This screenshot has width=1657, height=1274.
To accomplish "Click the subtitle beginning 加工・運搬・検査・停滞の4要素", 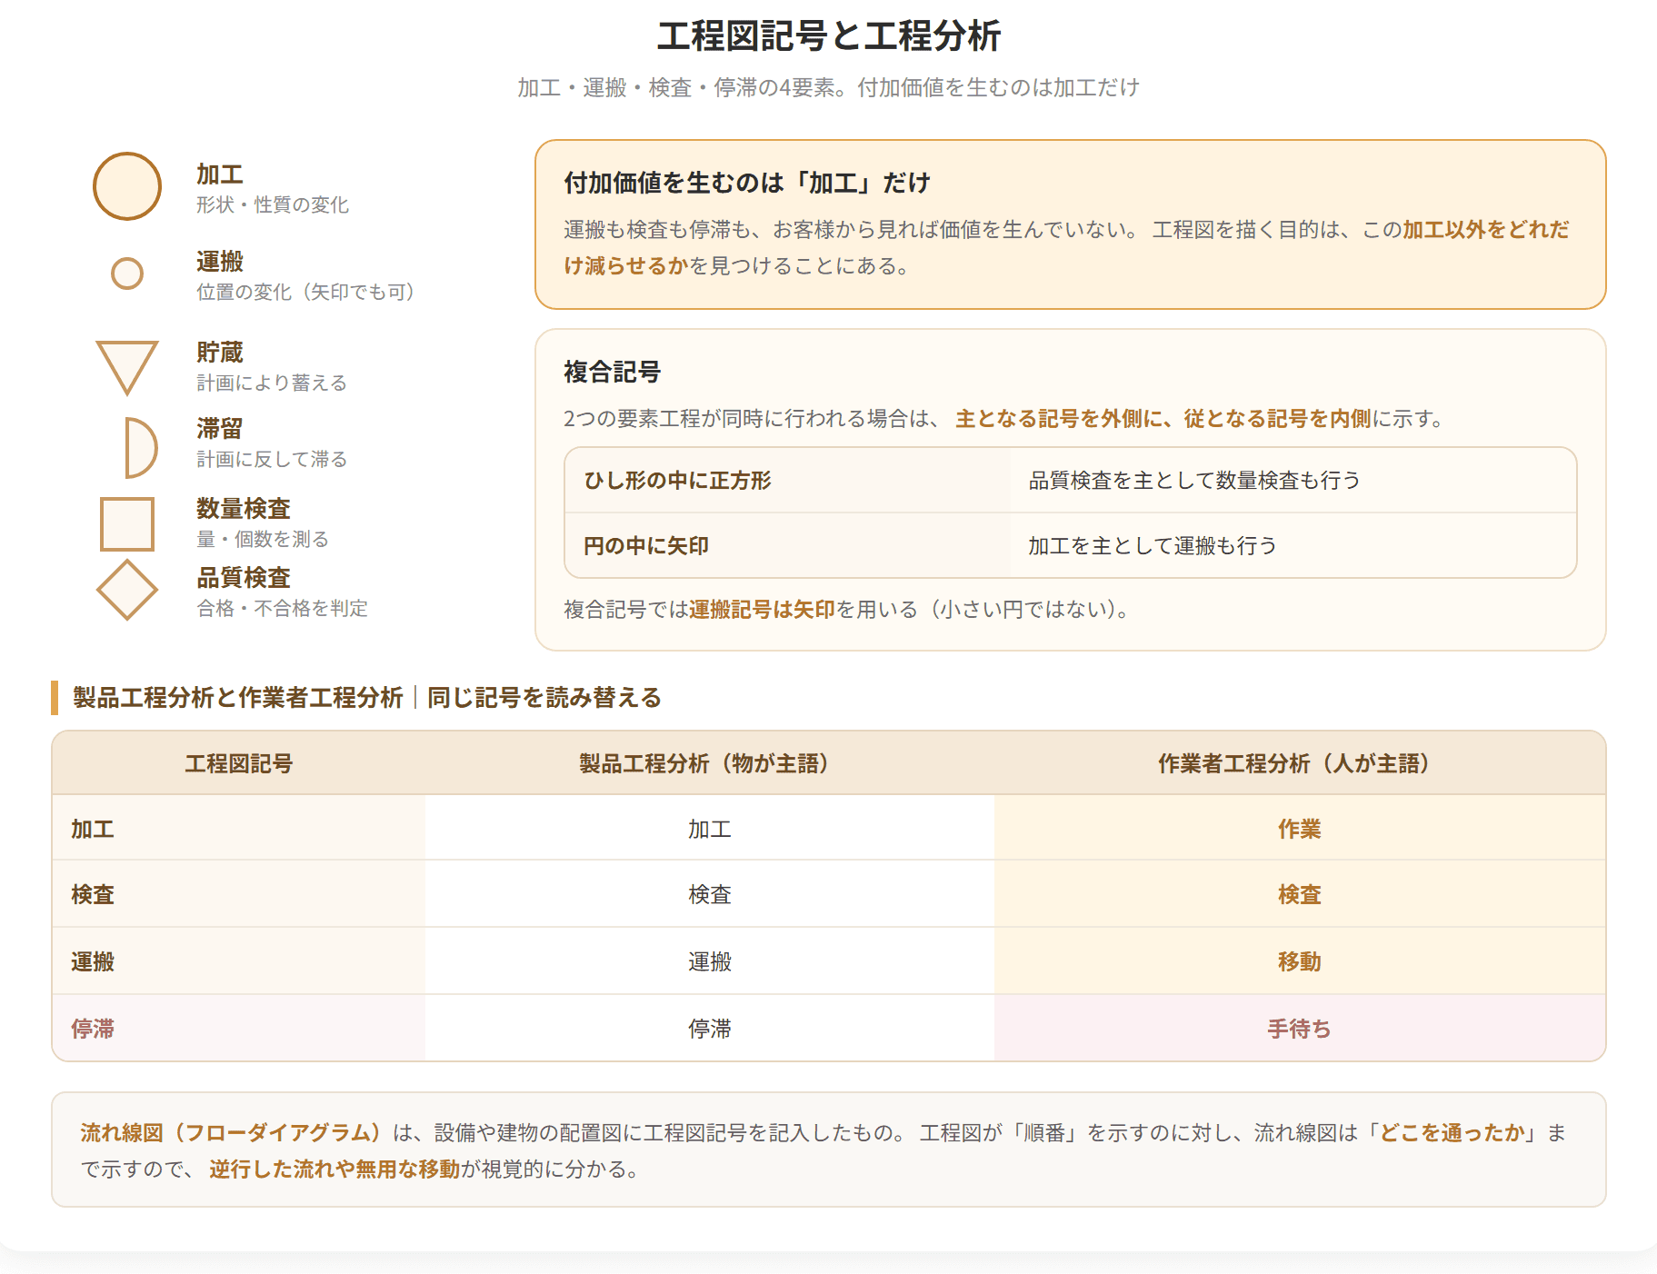I will [828, 87].
